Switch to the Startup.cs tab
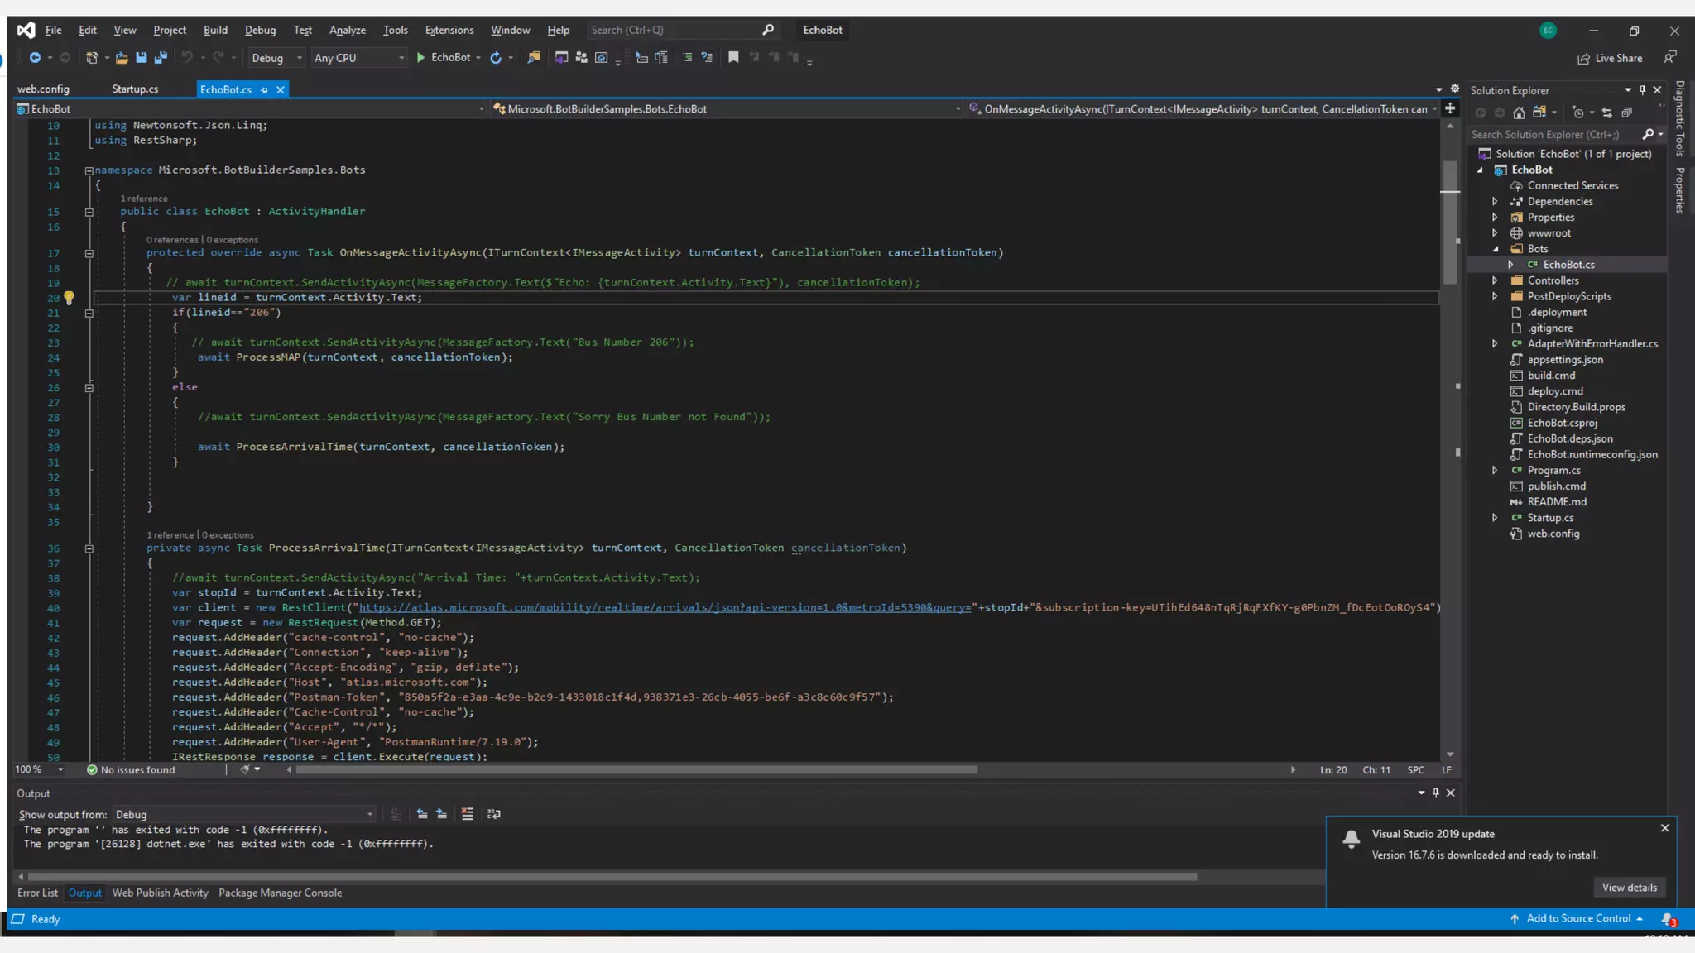This screenshot has height=953, width=1695. (135, 89)
